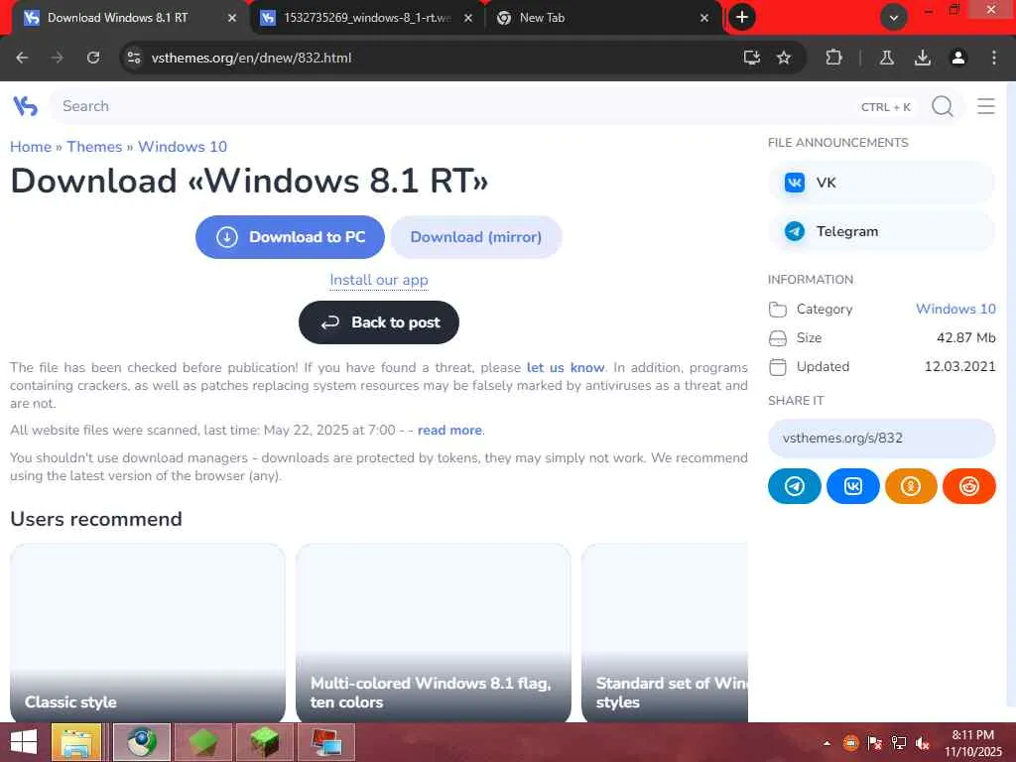This screenshot has width=1016, height=762.
Task: Reload the page
Action: [x=93, y=58]
